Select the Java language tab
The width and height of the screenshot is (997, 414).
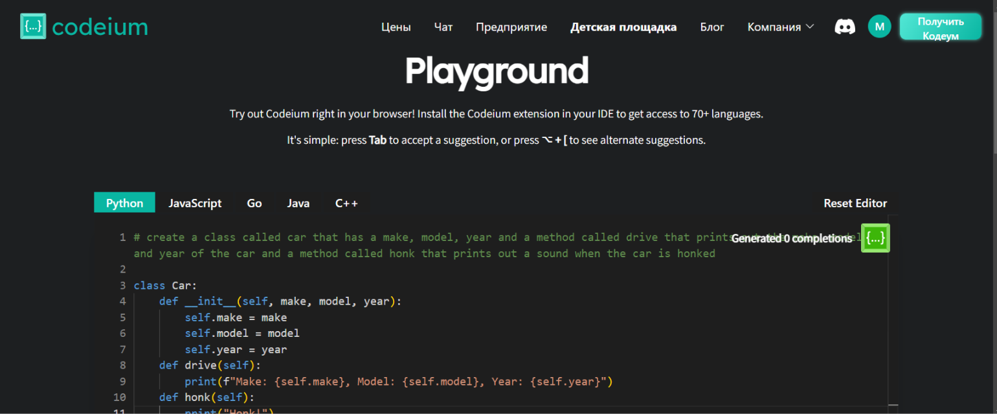click(298, 203)
